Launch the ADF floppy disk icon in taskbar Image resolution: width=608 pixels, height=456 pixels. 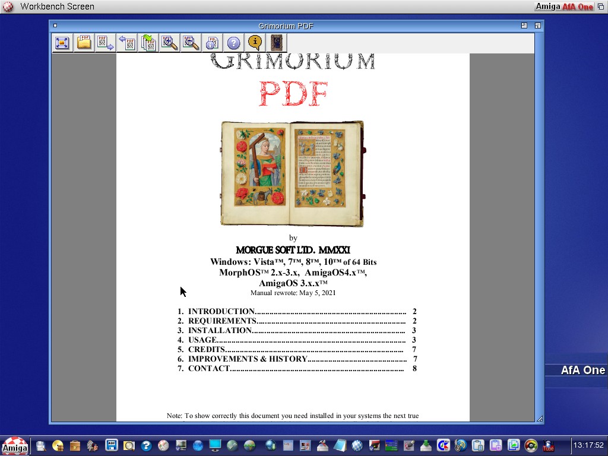pos(111,445)
